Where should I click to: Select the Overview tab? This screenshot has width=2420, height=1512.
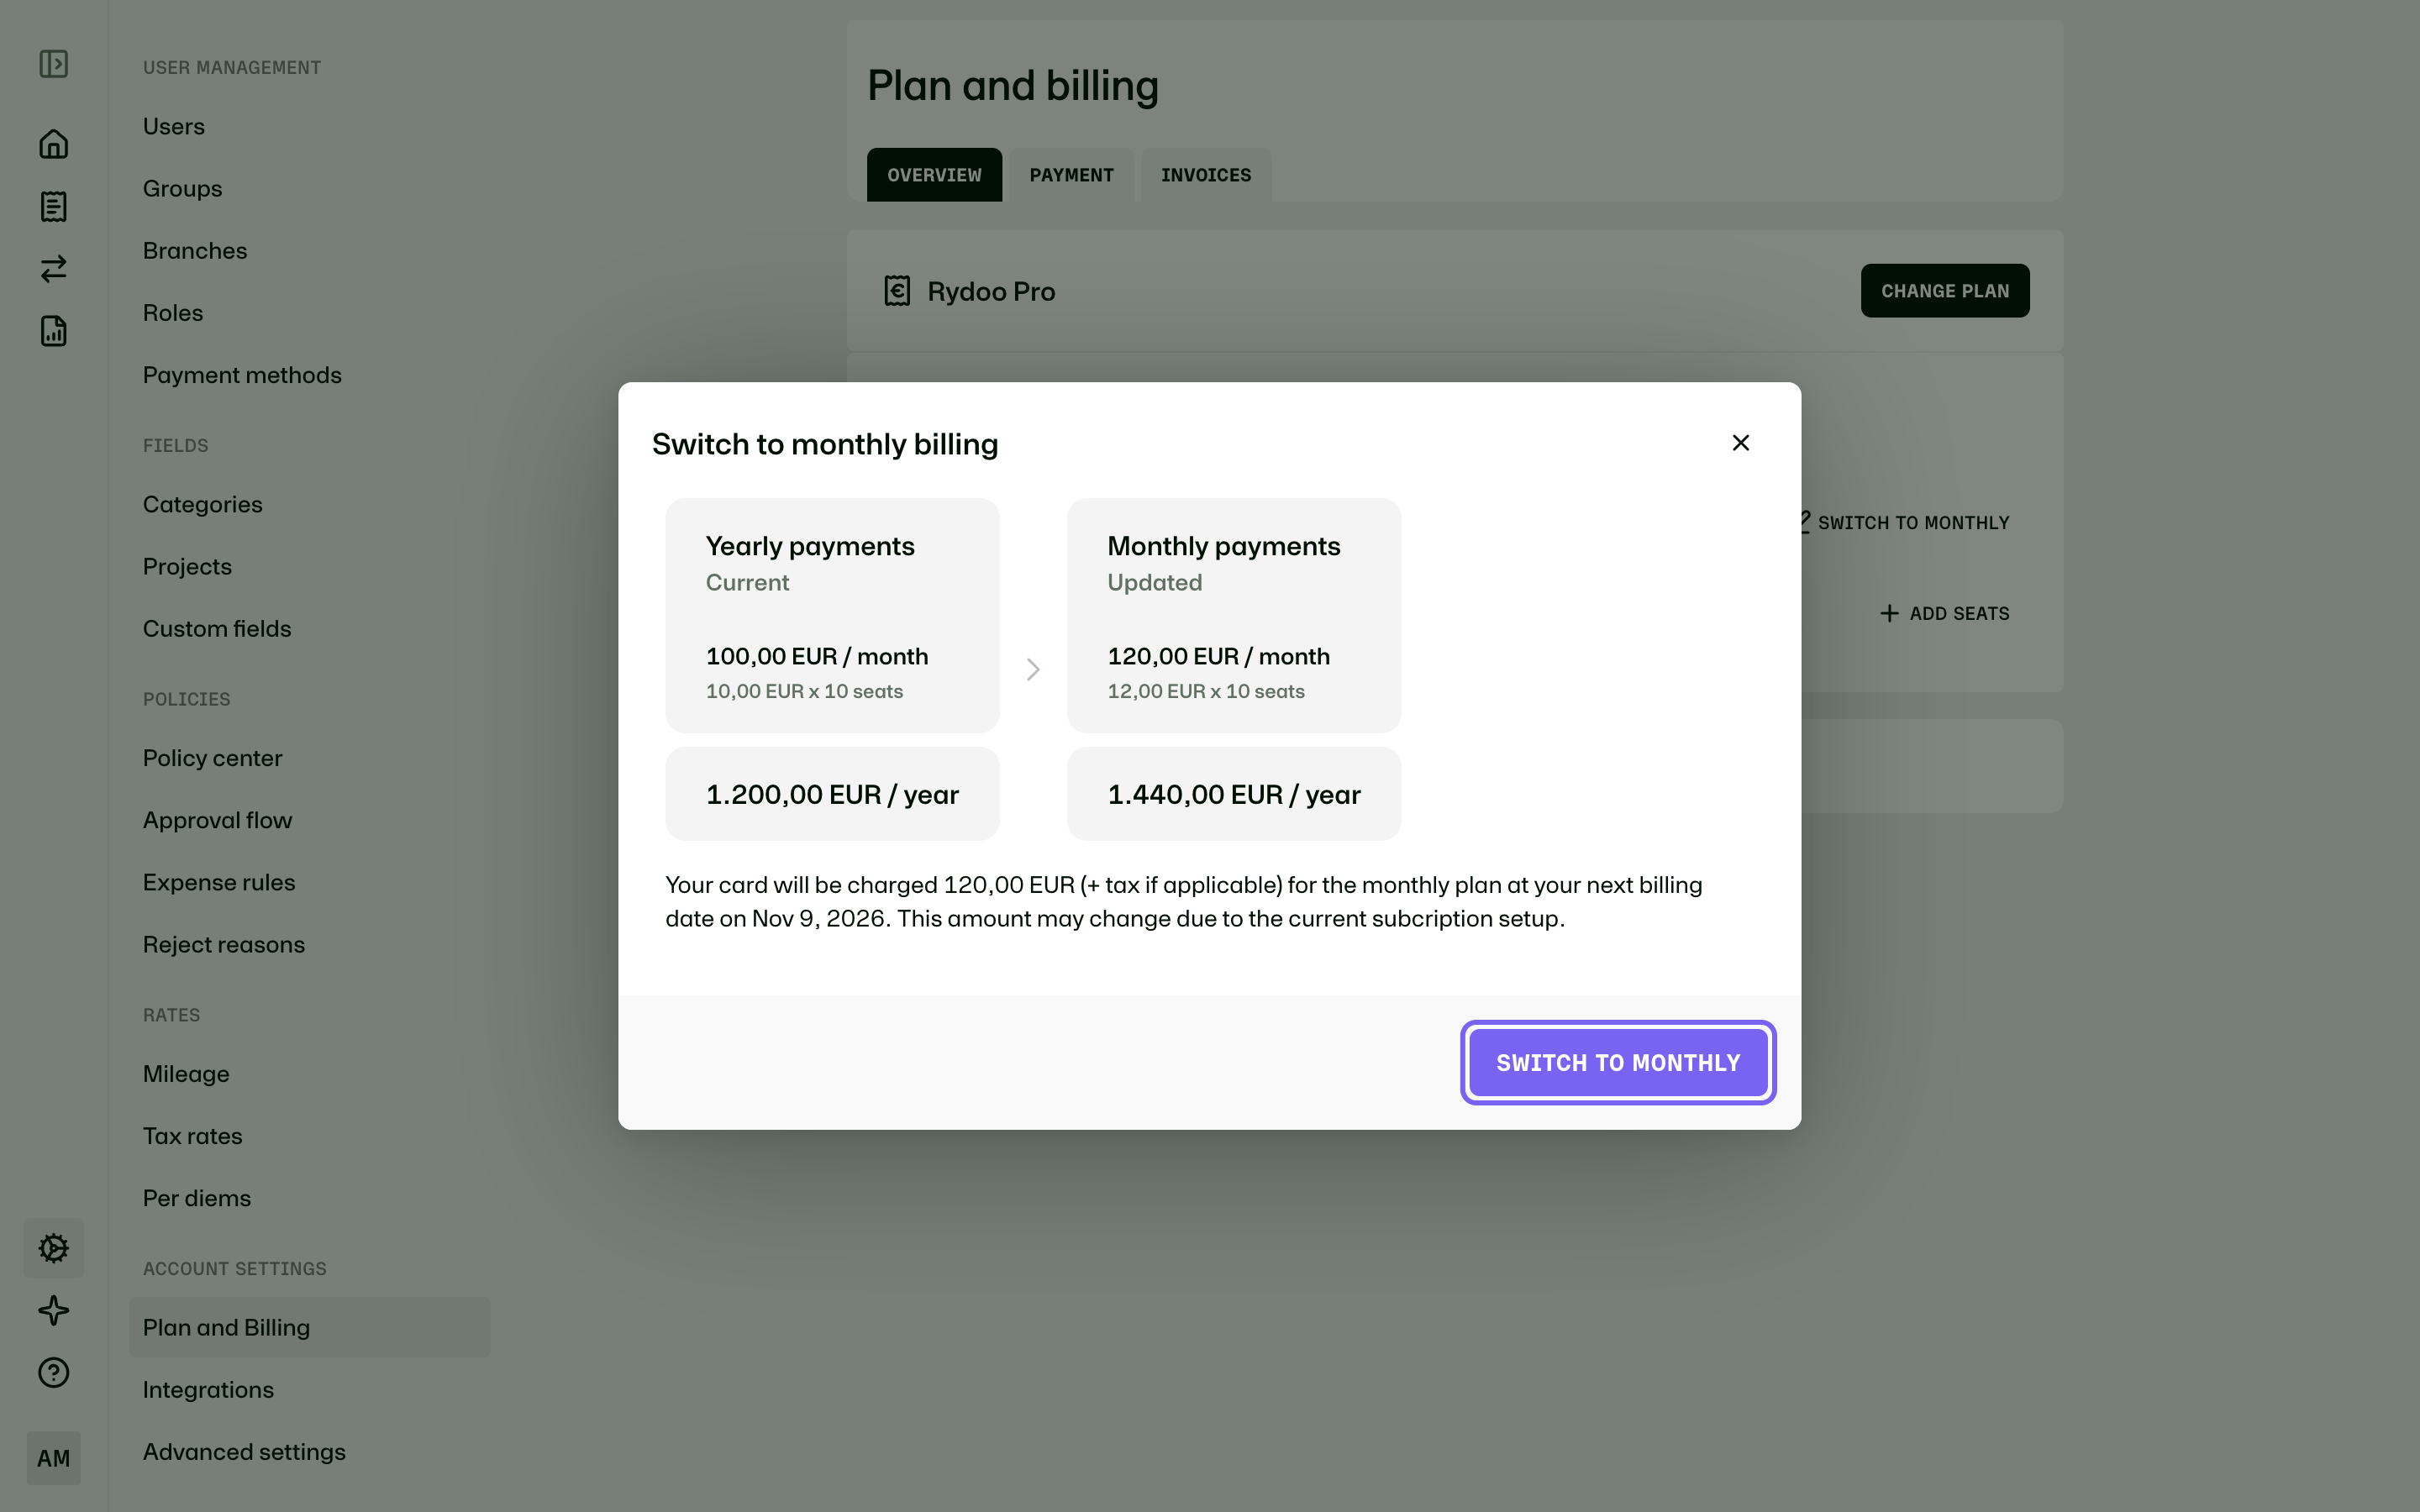[934, 175]
